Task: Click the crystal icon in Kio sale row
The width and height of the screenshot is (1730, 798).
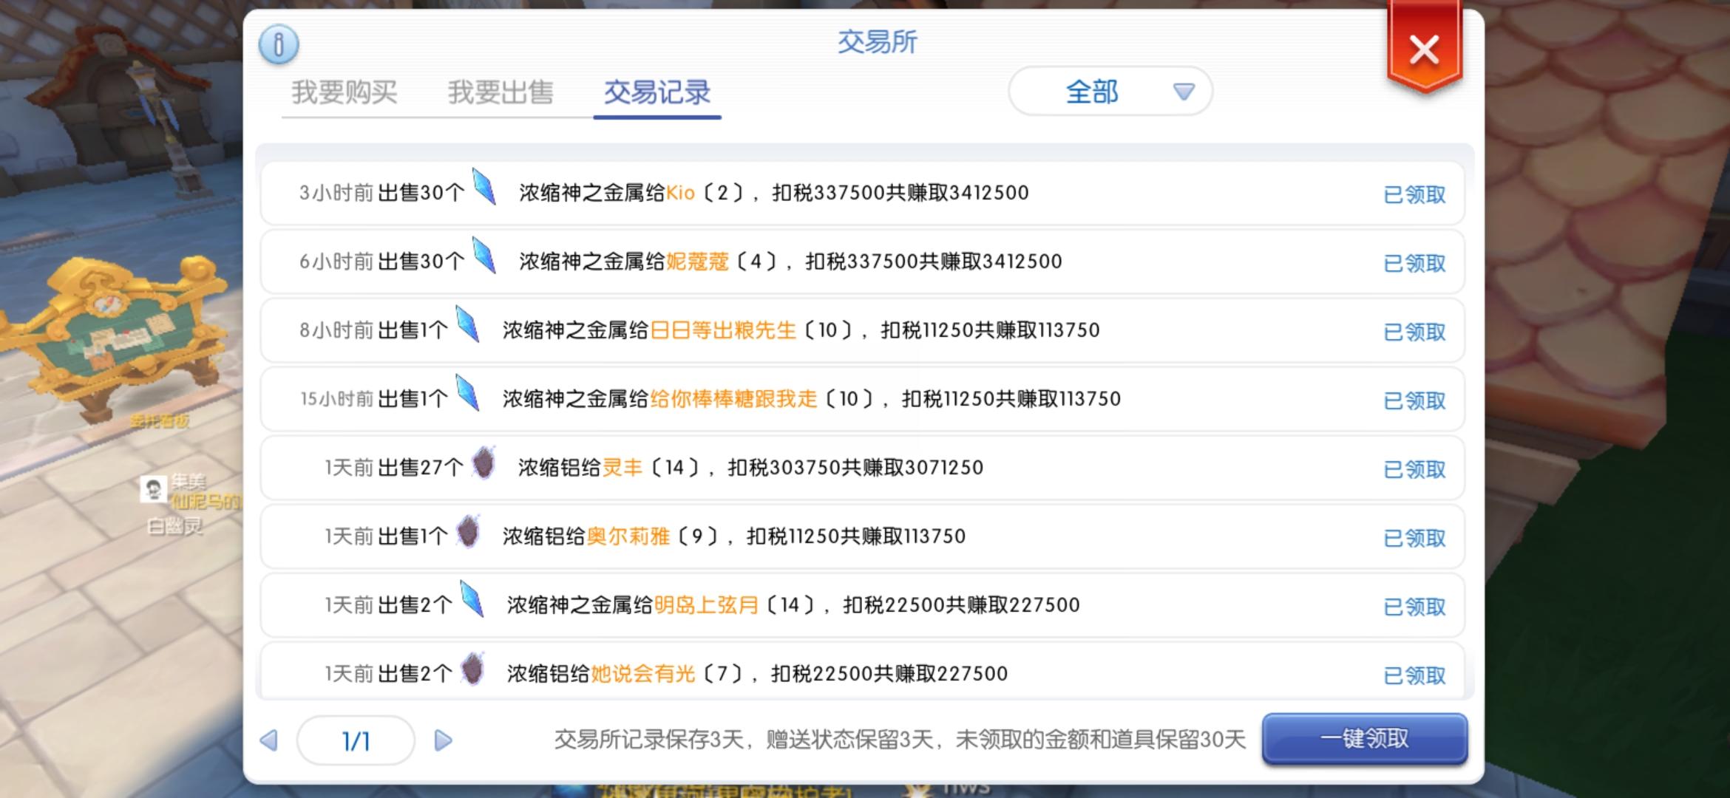Action: (484, 188)
